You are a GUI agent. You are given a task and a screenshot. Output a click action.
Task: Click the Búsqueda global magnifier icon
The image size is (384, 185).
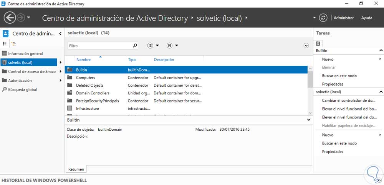coord(4,89)
